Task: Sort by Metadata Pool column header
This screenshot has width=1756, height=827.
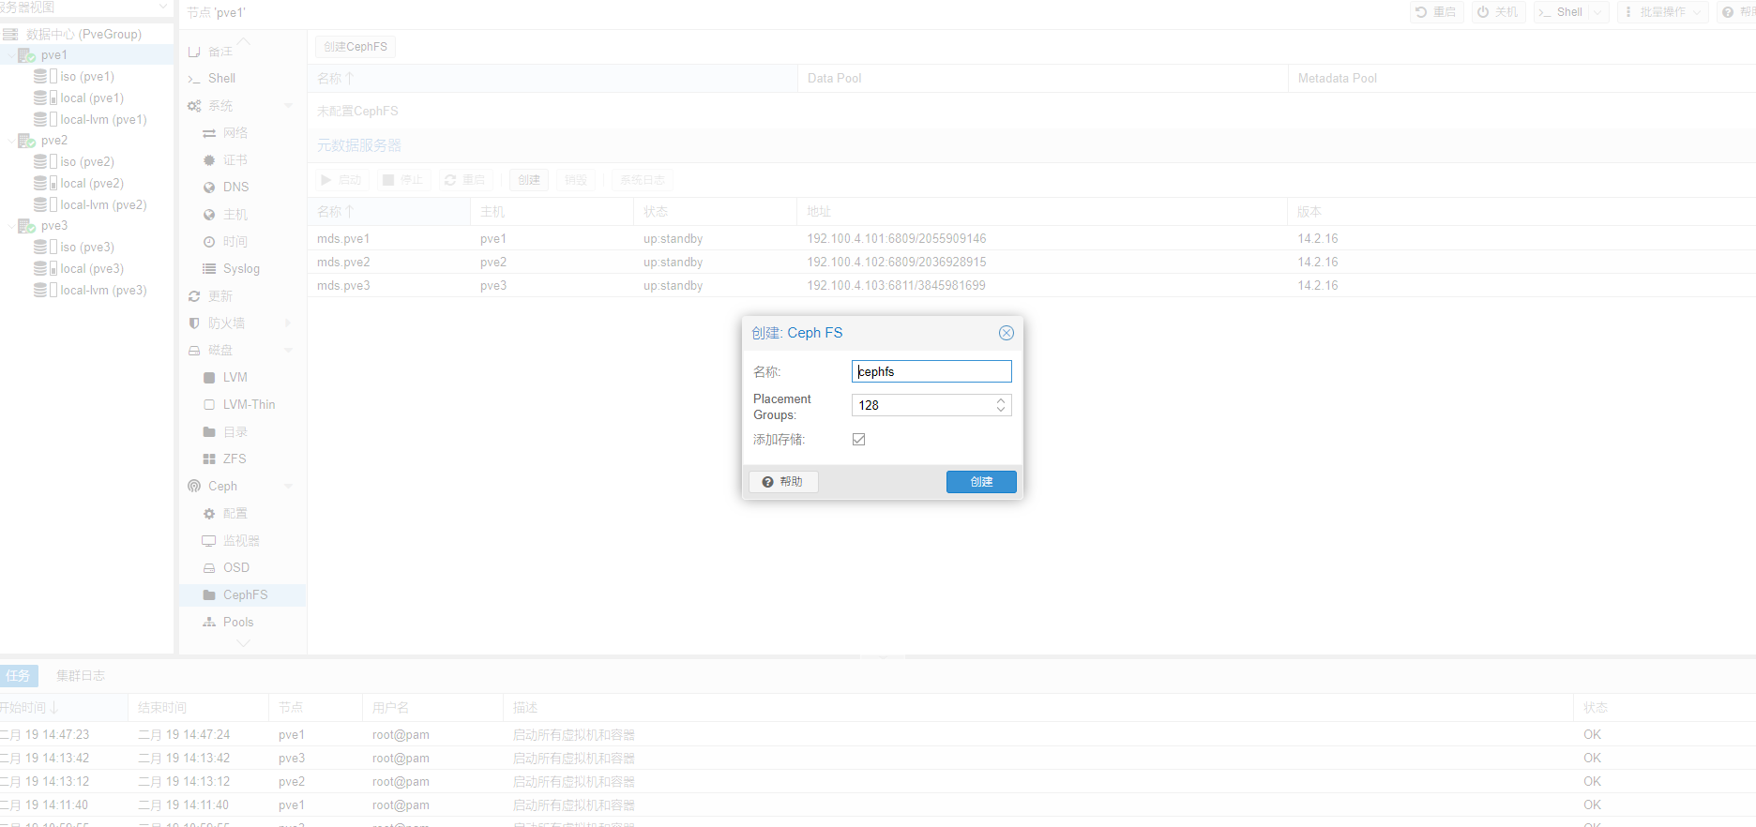Action: tap(1521, 78)
